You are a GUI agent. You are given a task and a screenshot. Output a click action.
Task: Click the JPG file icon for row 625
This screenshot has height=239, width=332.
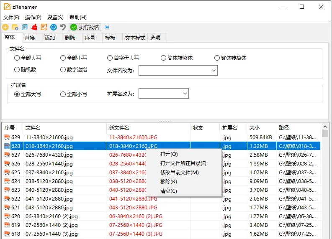(7, 173)
